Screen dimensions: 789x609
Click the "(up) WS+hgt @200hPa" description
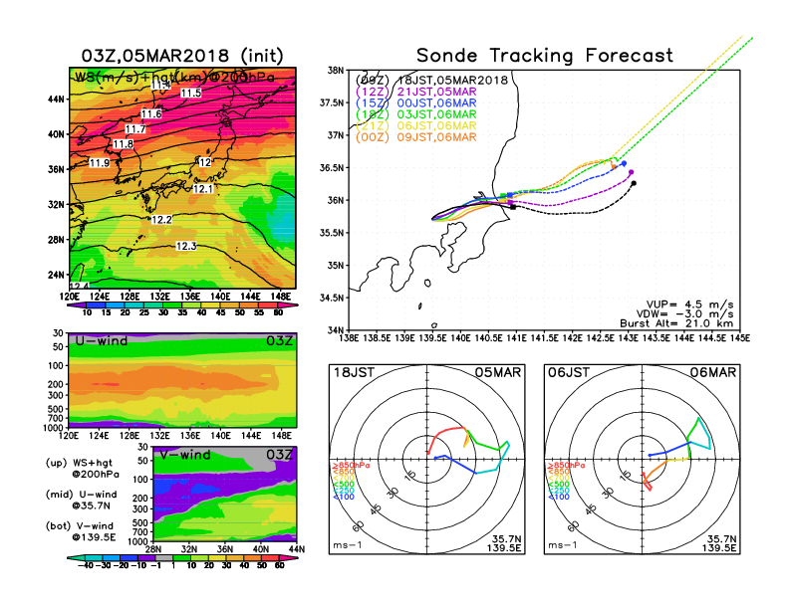click(83, 468)
